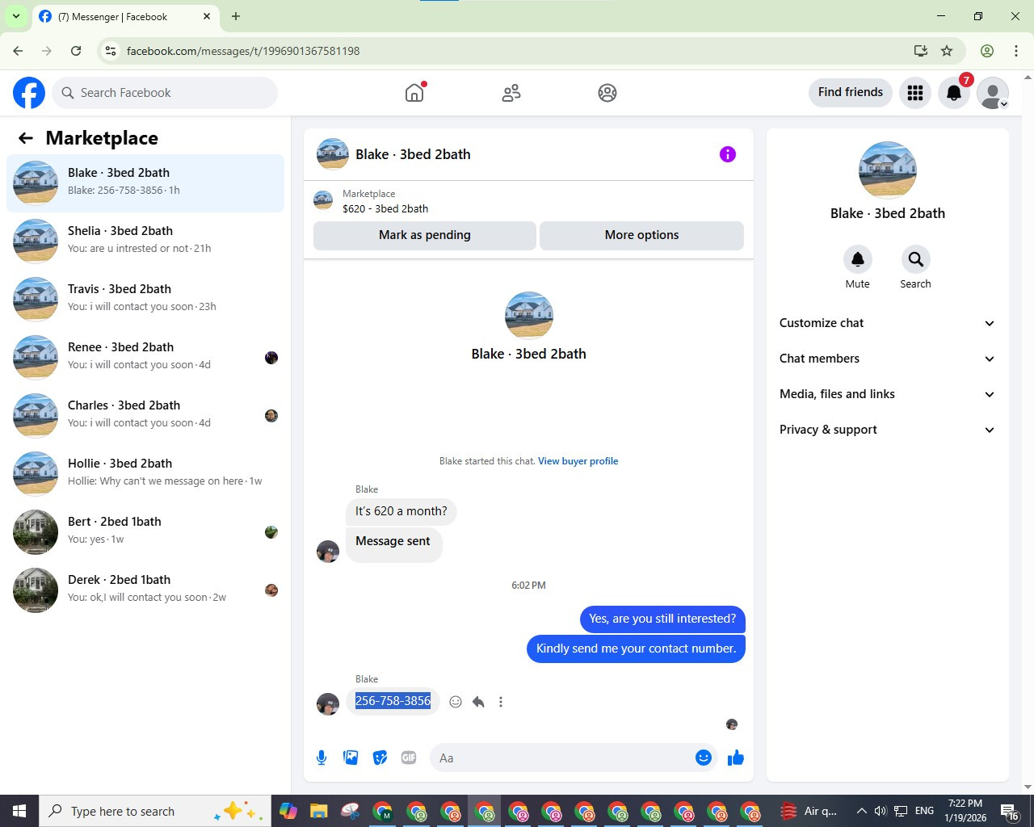Go back from Marketplace chats list

(x=26, y=138)
